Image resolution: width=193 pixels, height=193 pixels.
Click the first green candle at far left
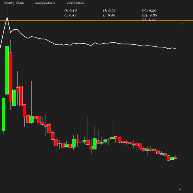3,114
